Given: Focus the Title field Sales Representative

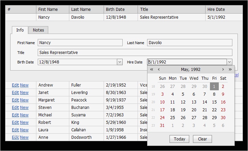Looking at the screenshot, I should click(135, 53).
